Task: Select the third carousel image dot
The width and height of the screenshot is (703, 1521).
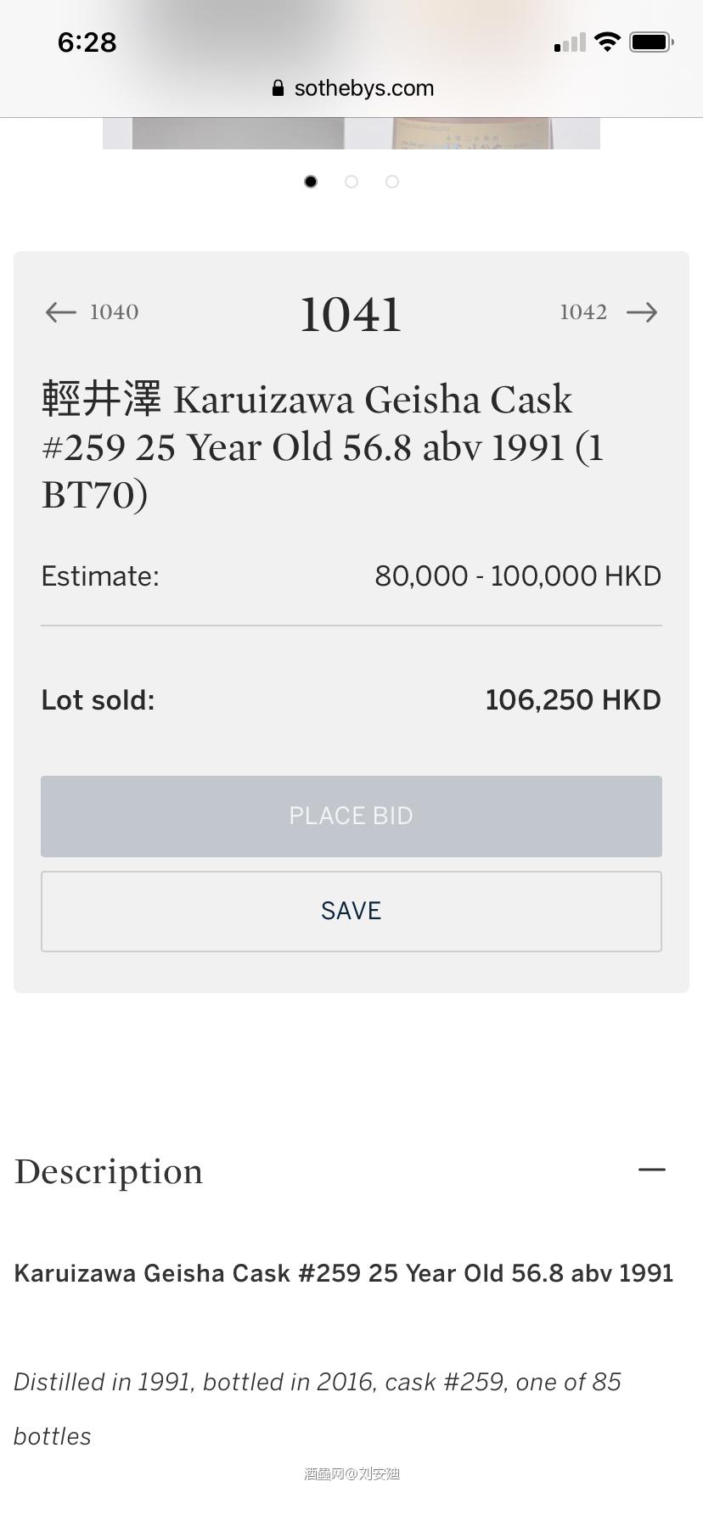Action: coord(392,182)
